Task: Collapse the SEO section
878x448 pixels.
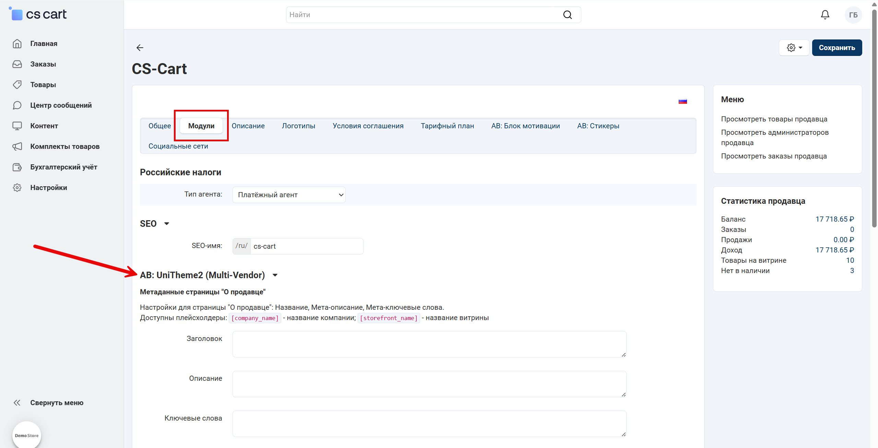Action: (x=167, y=224)
